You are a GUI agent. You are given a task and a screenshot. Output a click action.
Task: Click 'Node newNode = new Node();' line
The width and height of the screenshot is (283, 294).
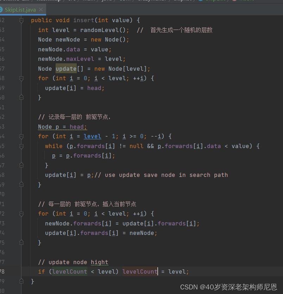pos(83,40)
